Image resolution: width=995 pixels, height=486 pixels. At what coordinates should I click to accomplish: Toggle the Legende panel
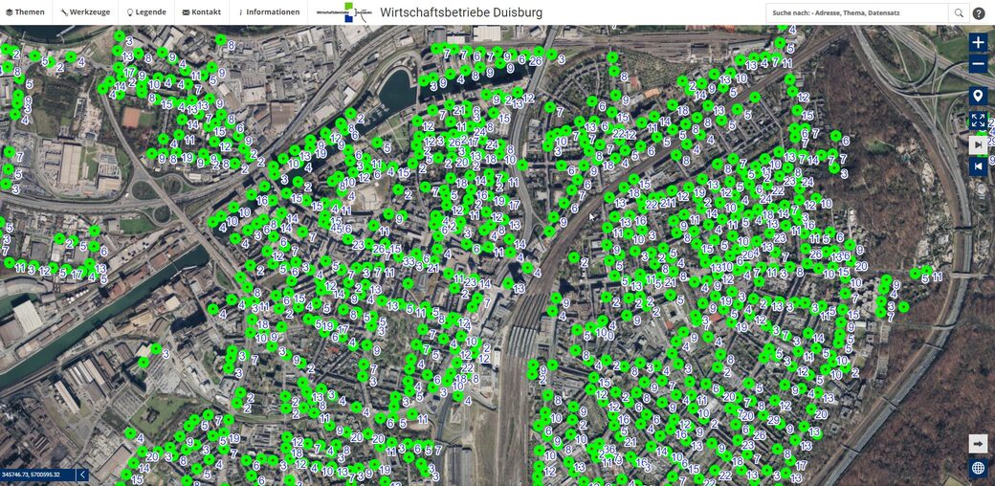coord(145,12)
